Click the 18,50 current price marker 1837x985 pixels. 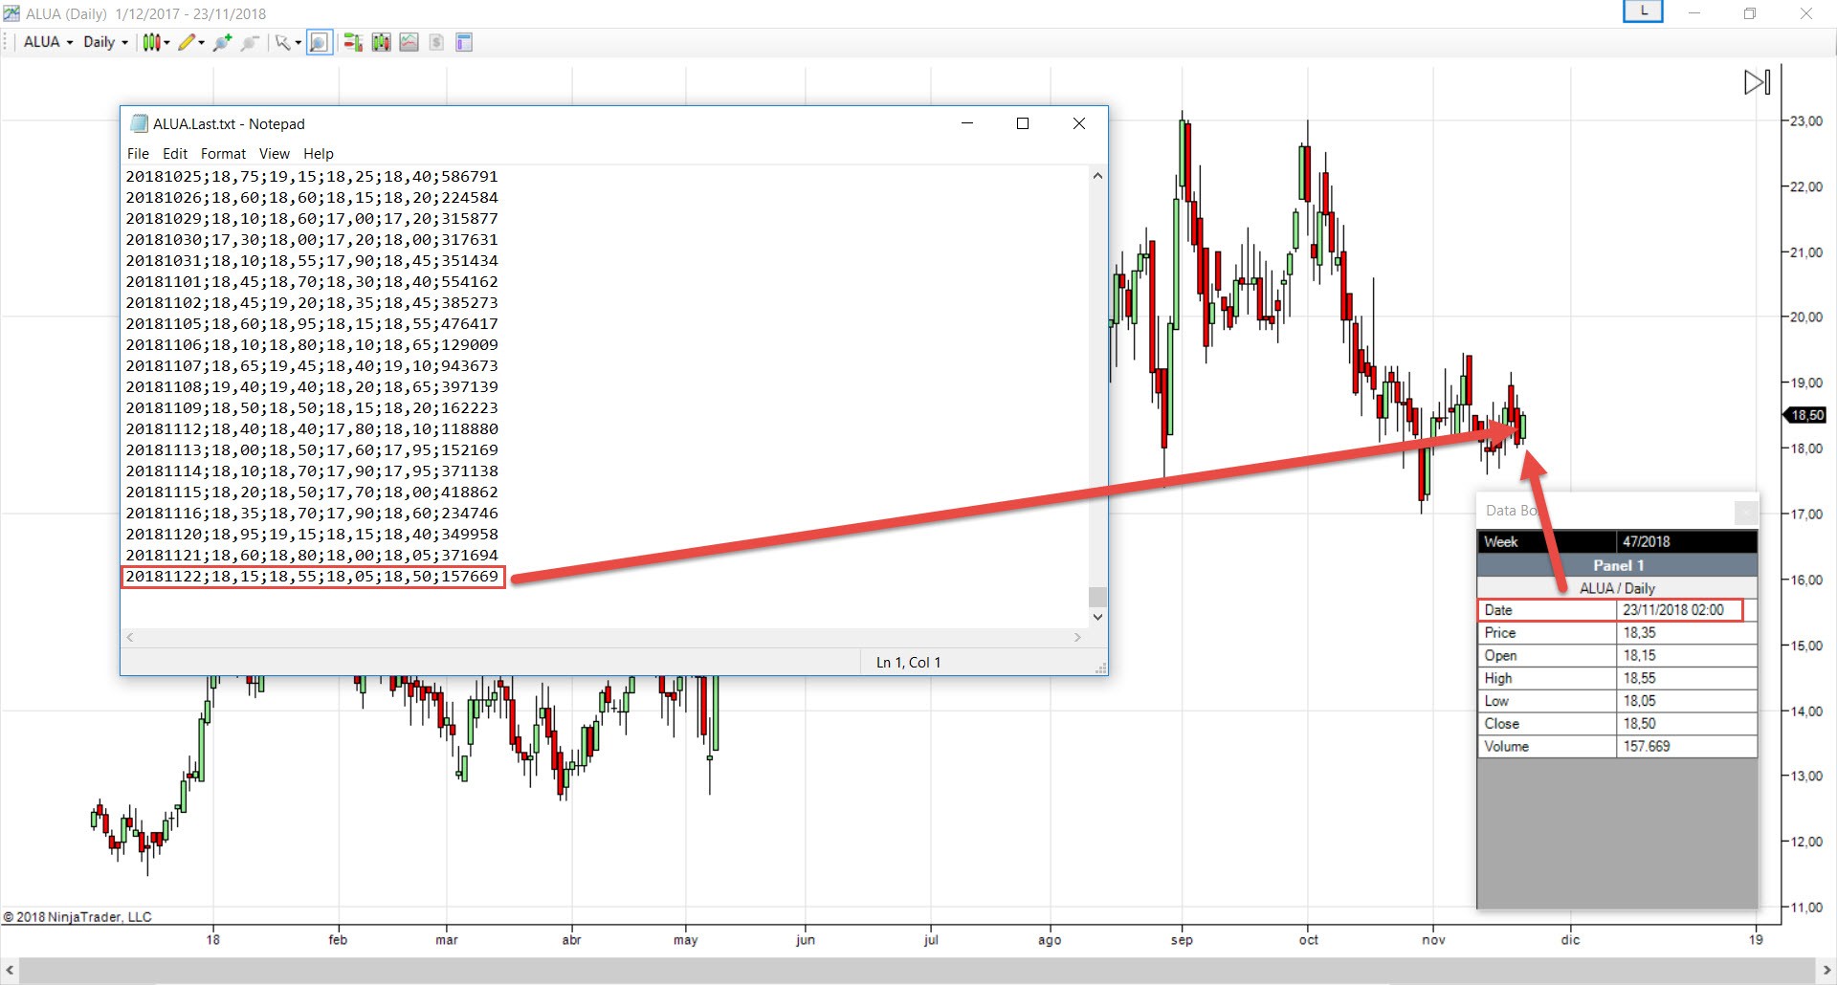[1805, 415]
